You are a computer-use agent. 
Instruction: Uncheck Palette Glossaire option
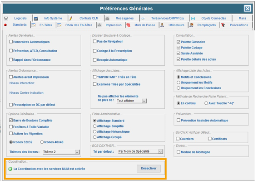179,42
